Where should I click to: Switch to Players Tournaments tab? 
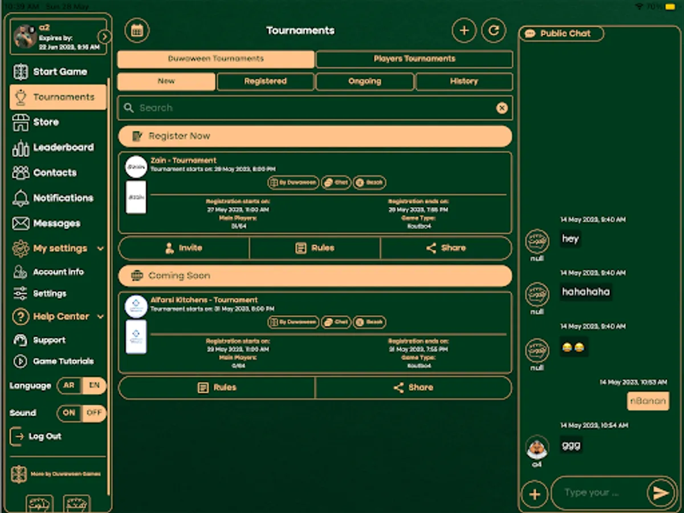[414, 59]
